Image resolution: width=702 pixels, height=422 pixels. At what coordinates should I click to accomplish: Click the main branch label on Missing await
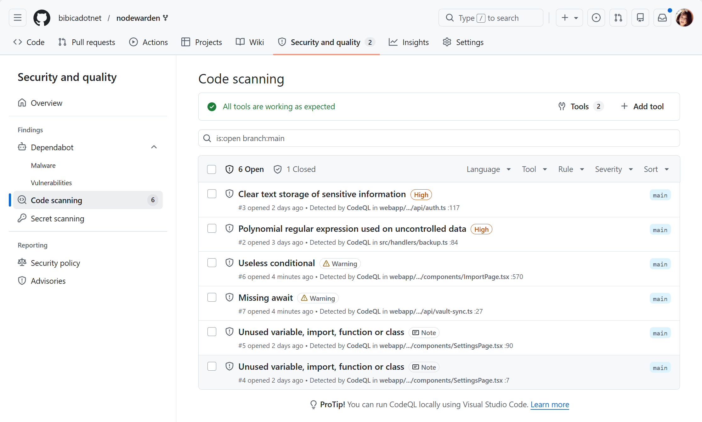pyautogui.click(x=660, y=299)
